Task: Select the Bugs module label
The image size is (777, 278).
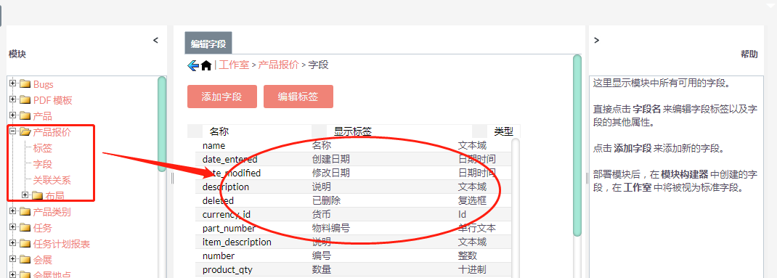Action: [x=44, y=84]
